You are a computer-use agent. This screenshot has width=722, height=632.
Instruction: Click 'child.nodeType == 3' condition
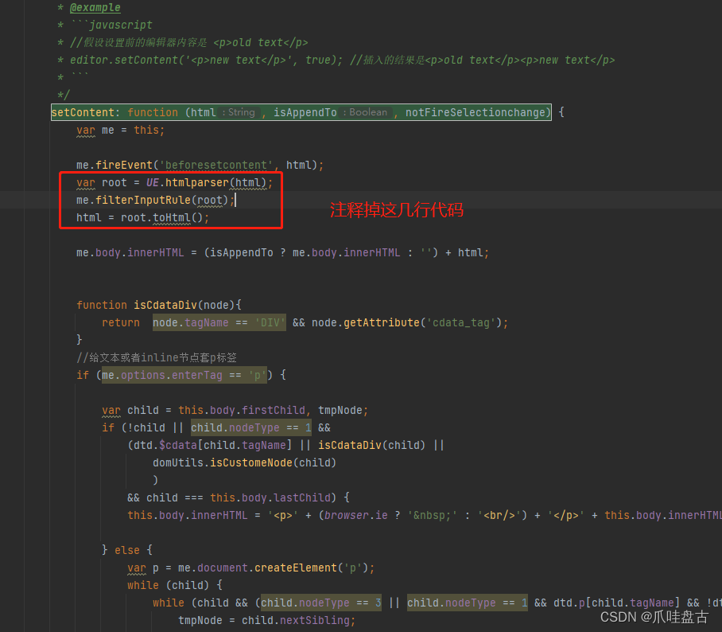click(x=321, y=603)
